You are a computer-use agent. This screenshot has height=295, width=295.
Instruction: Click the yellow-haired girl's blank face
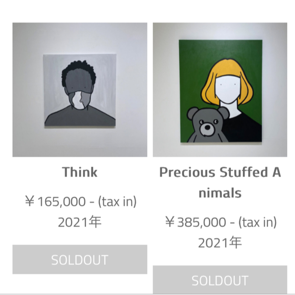click(228, 88)
